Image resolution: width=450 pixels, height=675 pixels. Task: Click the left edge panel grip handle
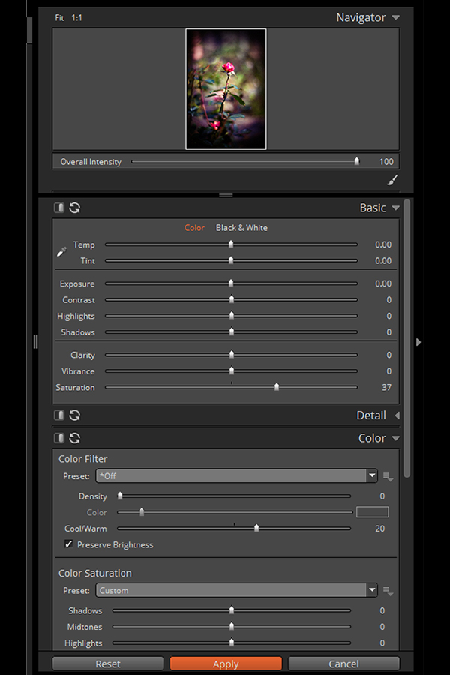[35, 342]
